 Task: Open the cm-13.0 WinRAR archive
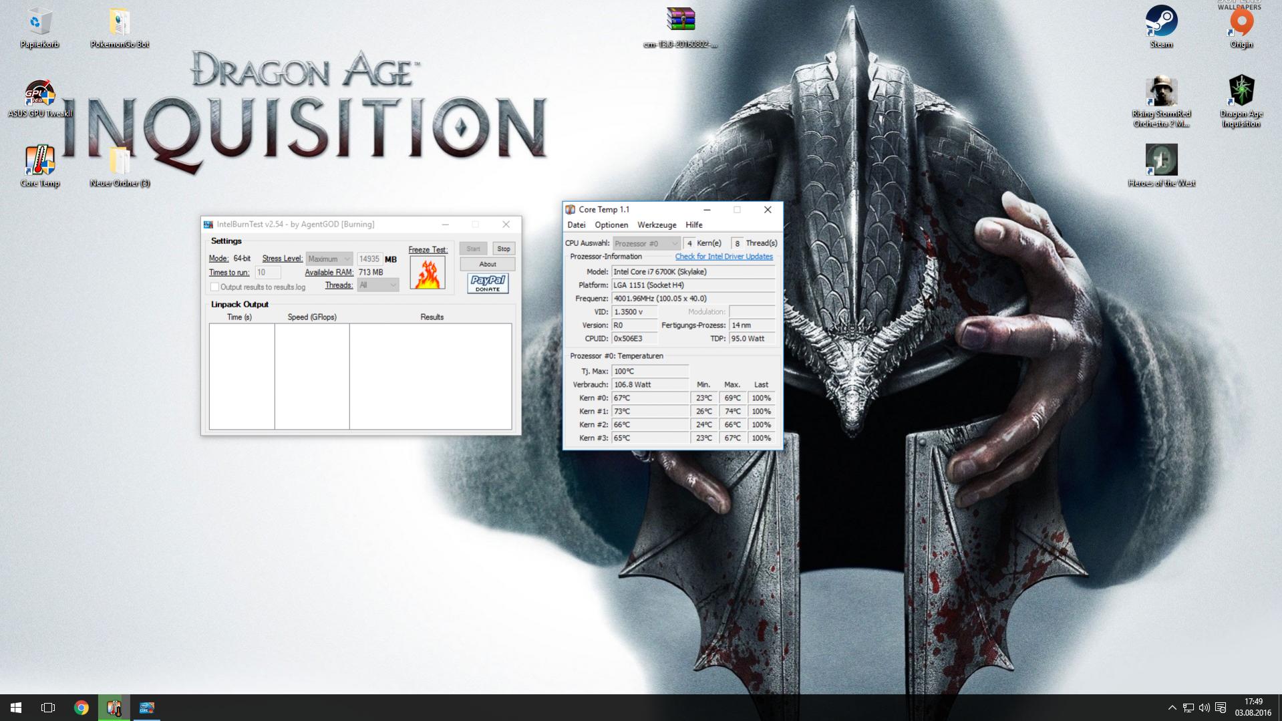tap(680, 27)
